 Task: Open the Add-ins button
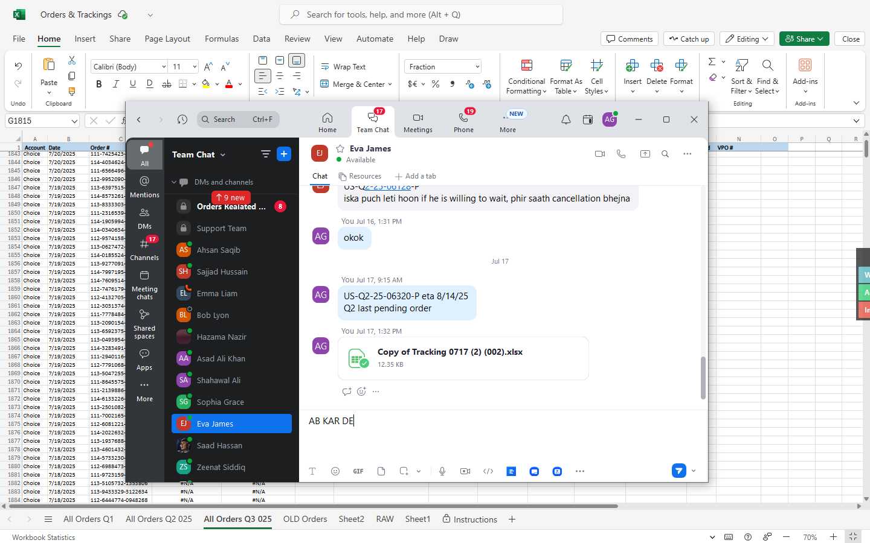point(805,76)
